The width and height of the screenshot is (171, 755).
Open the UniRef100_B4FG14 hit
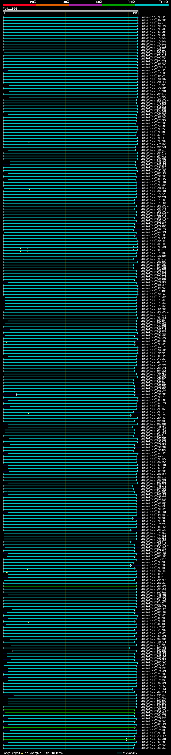pyautogui.click(x=153, y=695)
